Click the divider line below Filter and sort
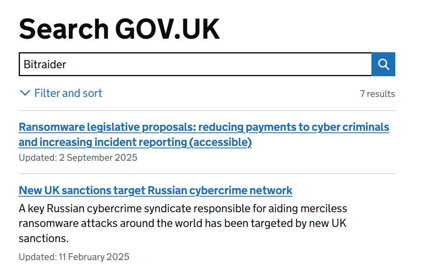Image resolution: width=422 pixels, height=270 pixels. click(207, 110)
